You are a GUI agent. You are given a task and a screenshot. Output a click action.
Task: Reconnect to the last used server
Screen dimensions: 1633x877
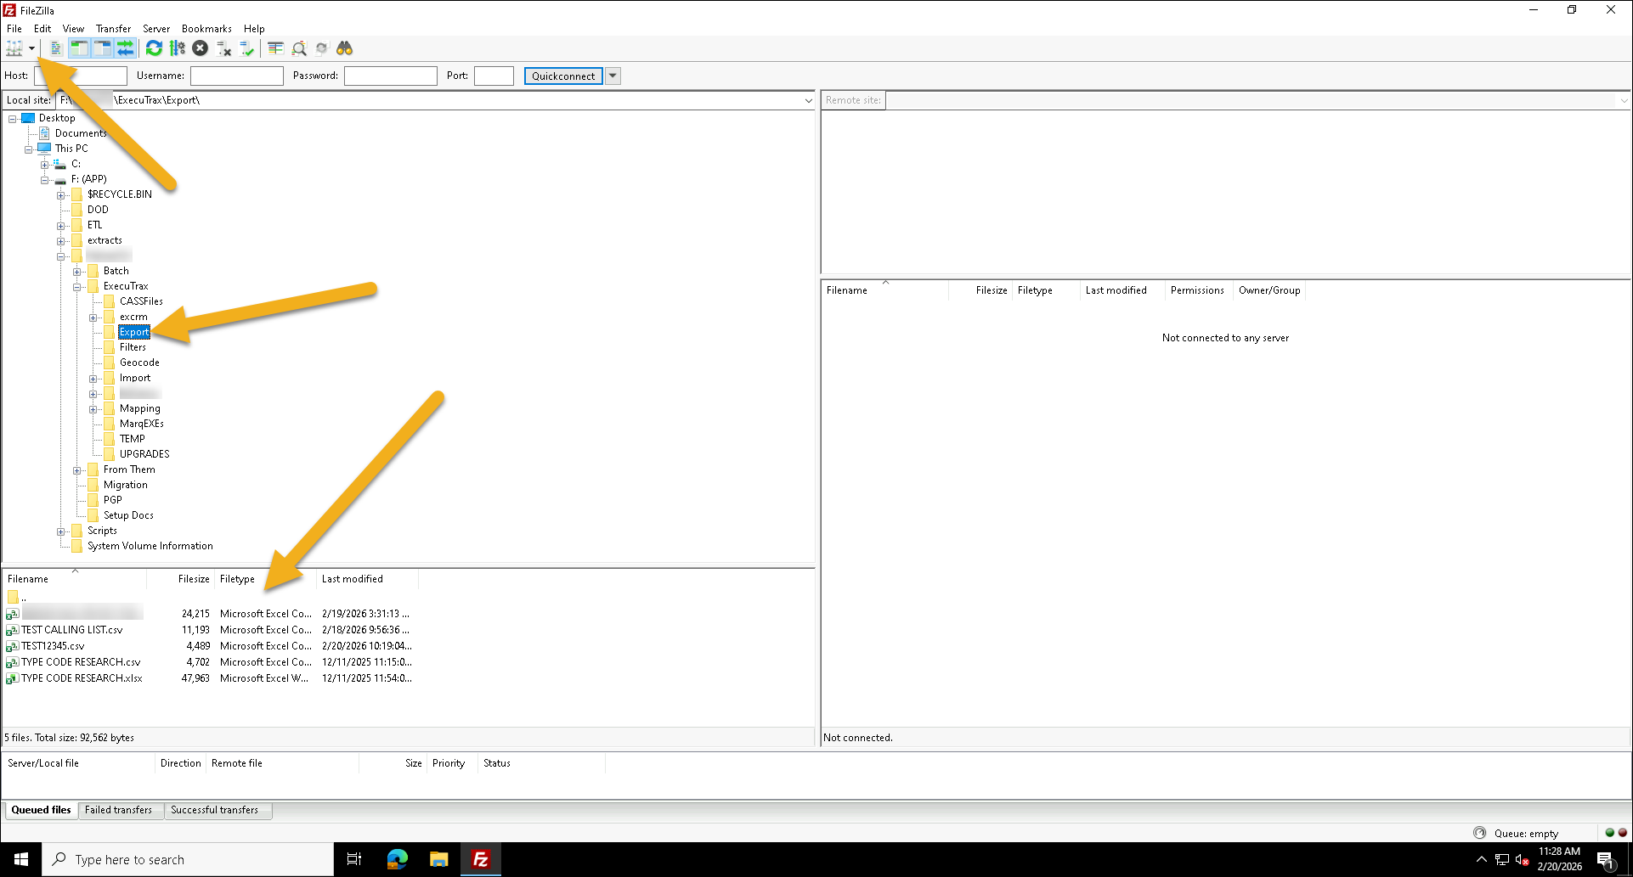246,48
